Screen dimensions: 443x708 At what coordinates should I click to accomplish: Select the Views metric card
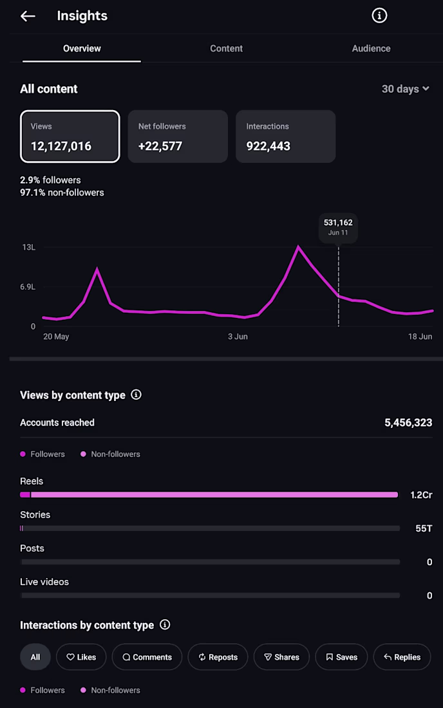coord(70,136)
